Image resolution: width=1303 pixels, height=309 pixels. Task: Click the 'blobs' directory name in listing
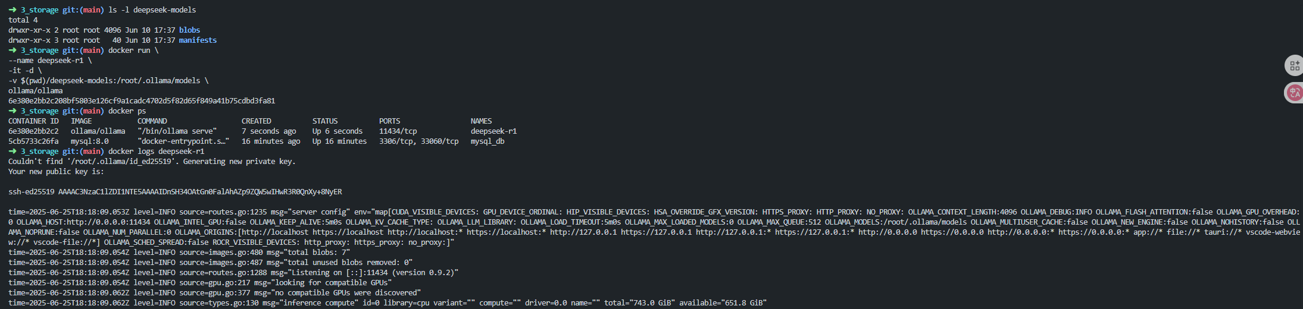pyautogui.click(x=189, y=30)
